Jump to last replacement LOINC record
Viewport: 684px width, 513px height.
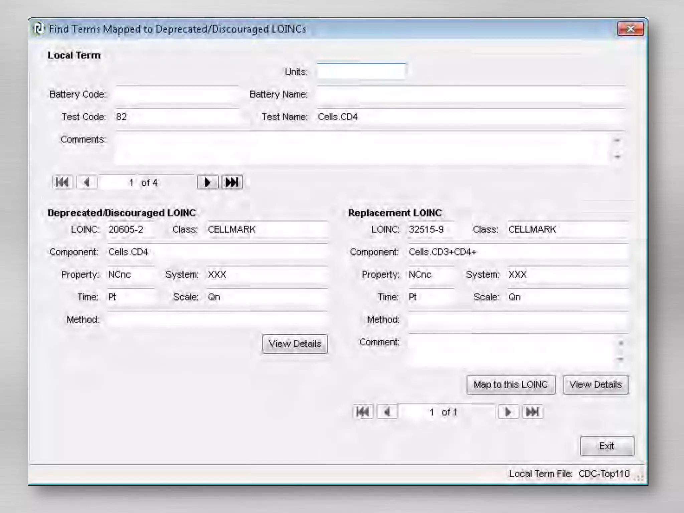(x=532, y=412)
